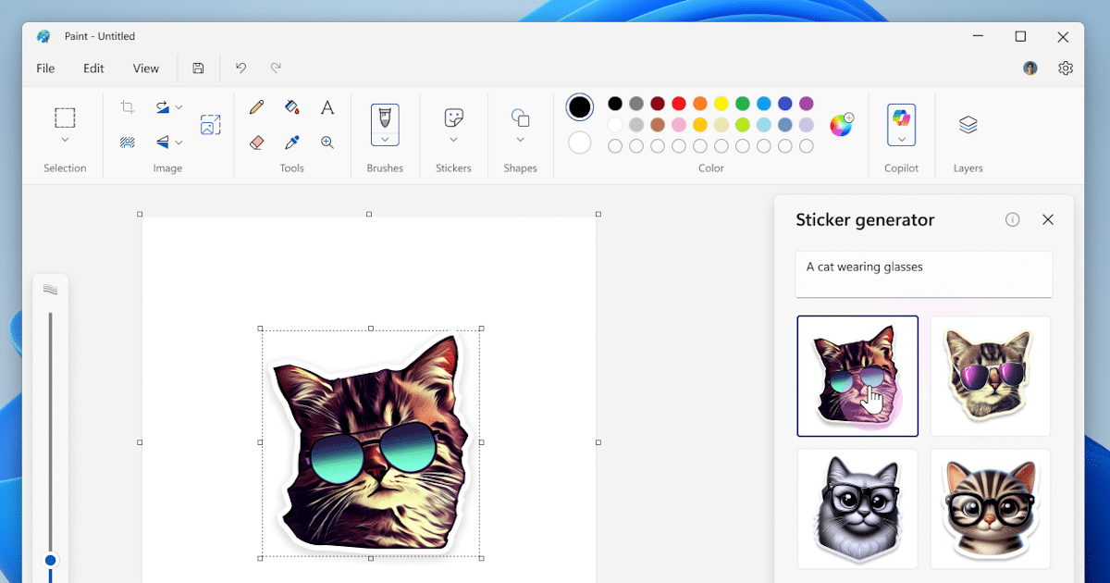Select the Eraser tool
This screenshot has height=583, width=1110.
[x=257, y=143]
